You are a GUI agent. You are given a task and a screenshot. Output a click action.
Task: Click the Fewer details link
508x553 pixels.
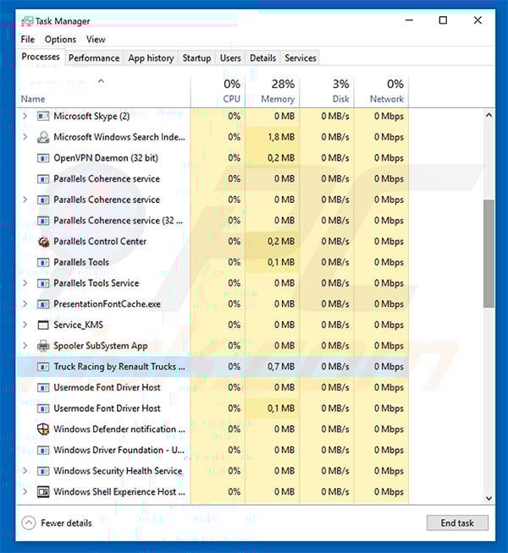pos(66,523)
